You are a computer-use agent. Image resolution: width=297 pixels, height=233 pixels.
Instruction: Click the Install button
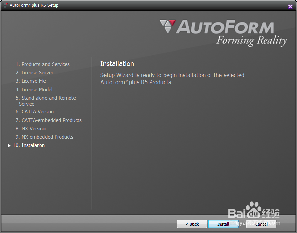pos(223,224)
